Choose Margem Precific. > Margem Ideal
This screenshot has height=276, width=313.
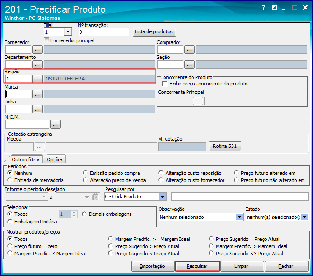click(x=211, y=246)
